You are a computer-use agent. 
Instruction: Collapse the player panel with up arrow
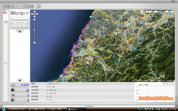pos(20,31)
